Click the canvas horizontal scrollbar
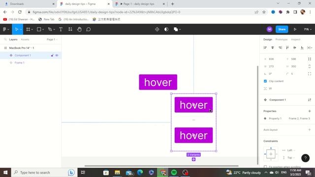The height and width of the screenshot is (177, 315). coord(161,166)
